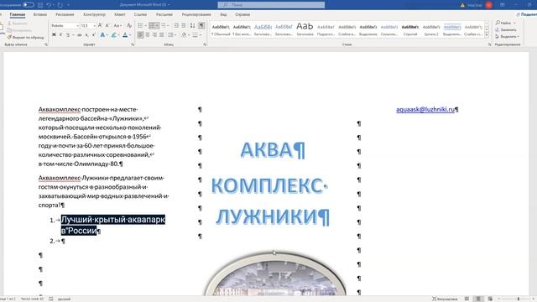Viewport: 537px width, 302px height.
Task: Open the Font dialog launcher
Action: pyautogui.click(x=133, y=44)
